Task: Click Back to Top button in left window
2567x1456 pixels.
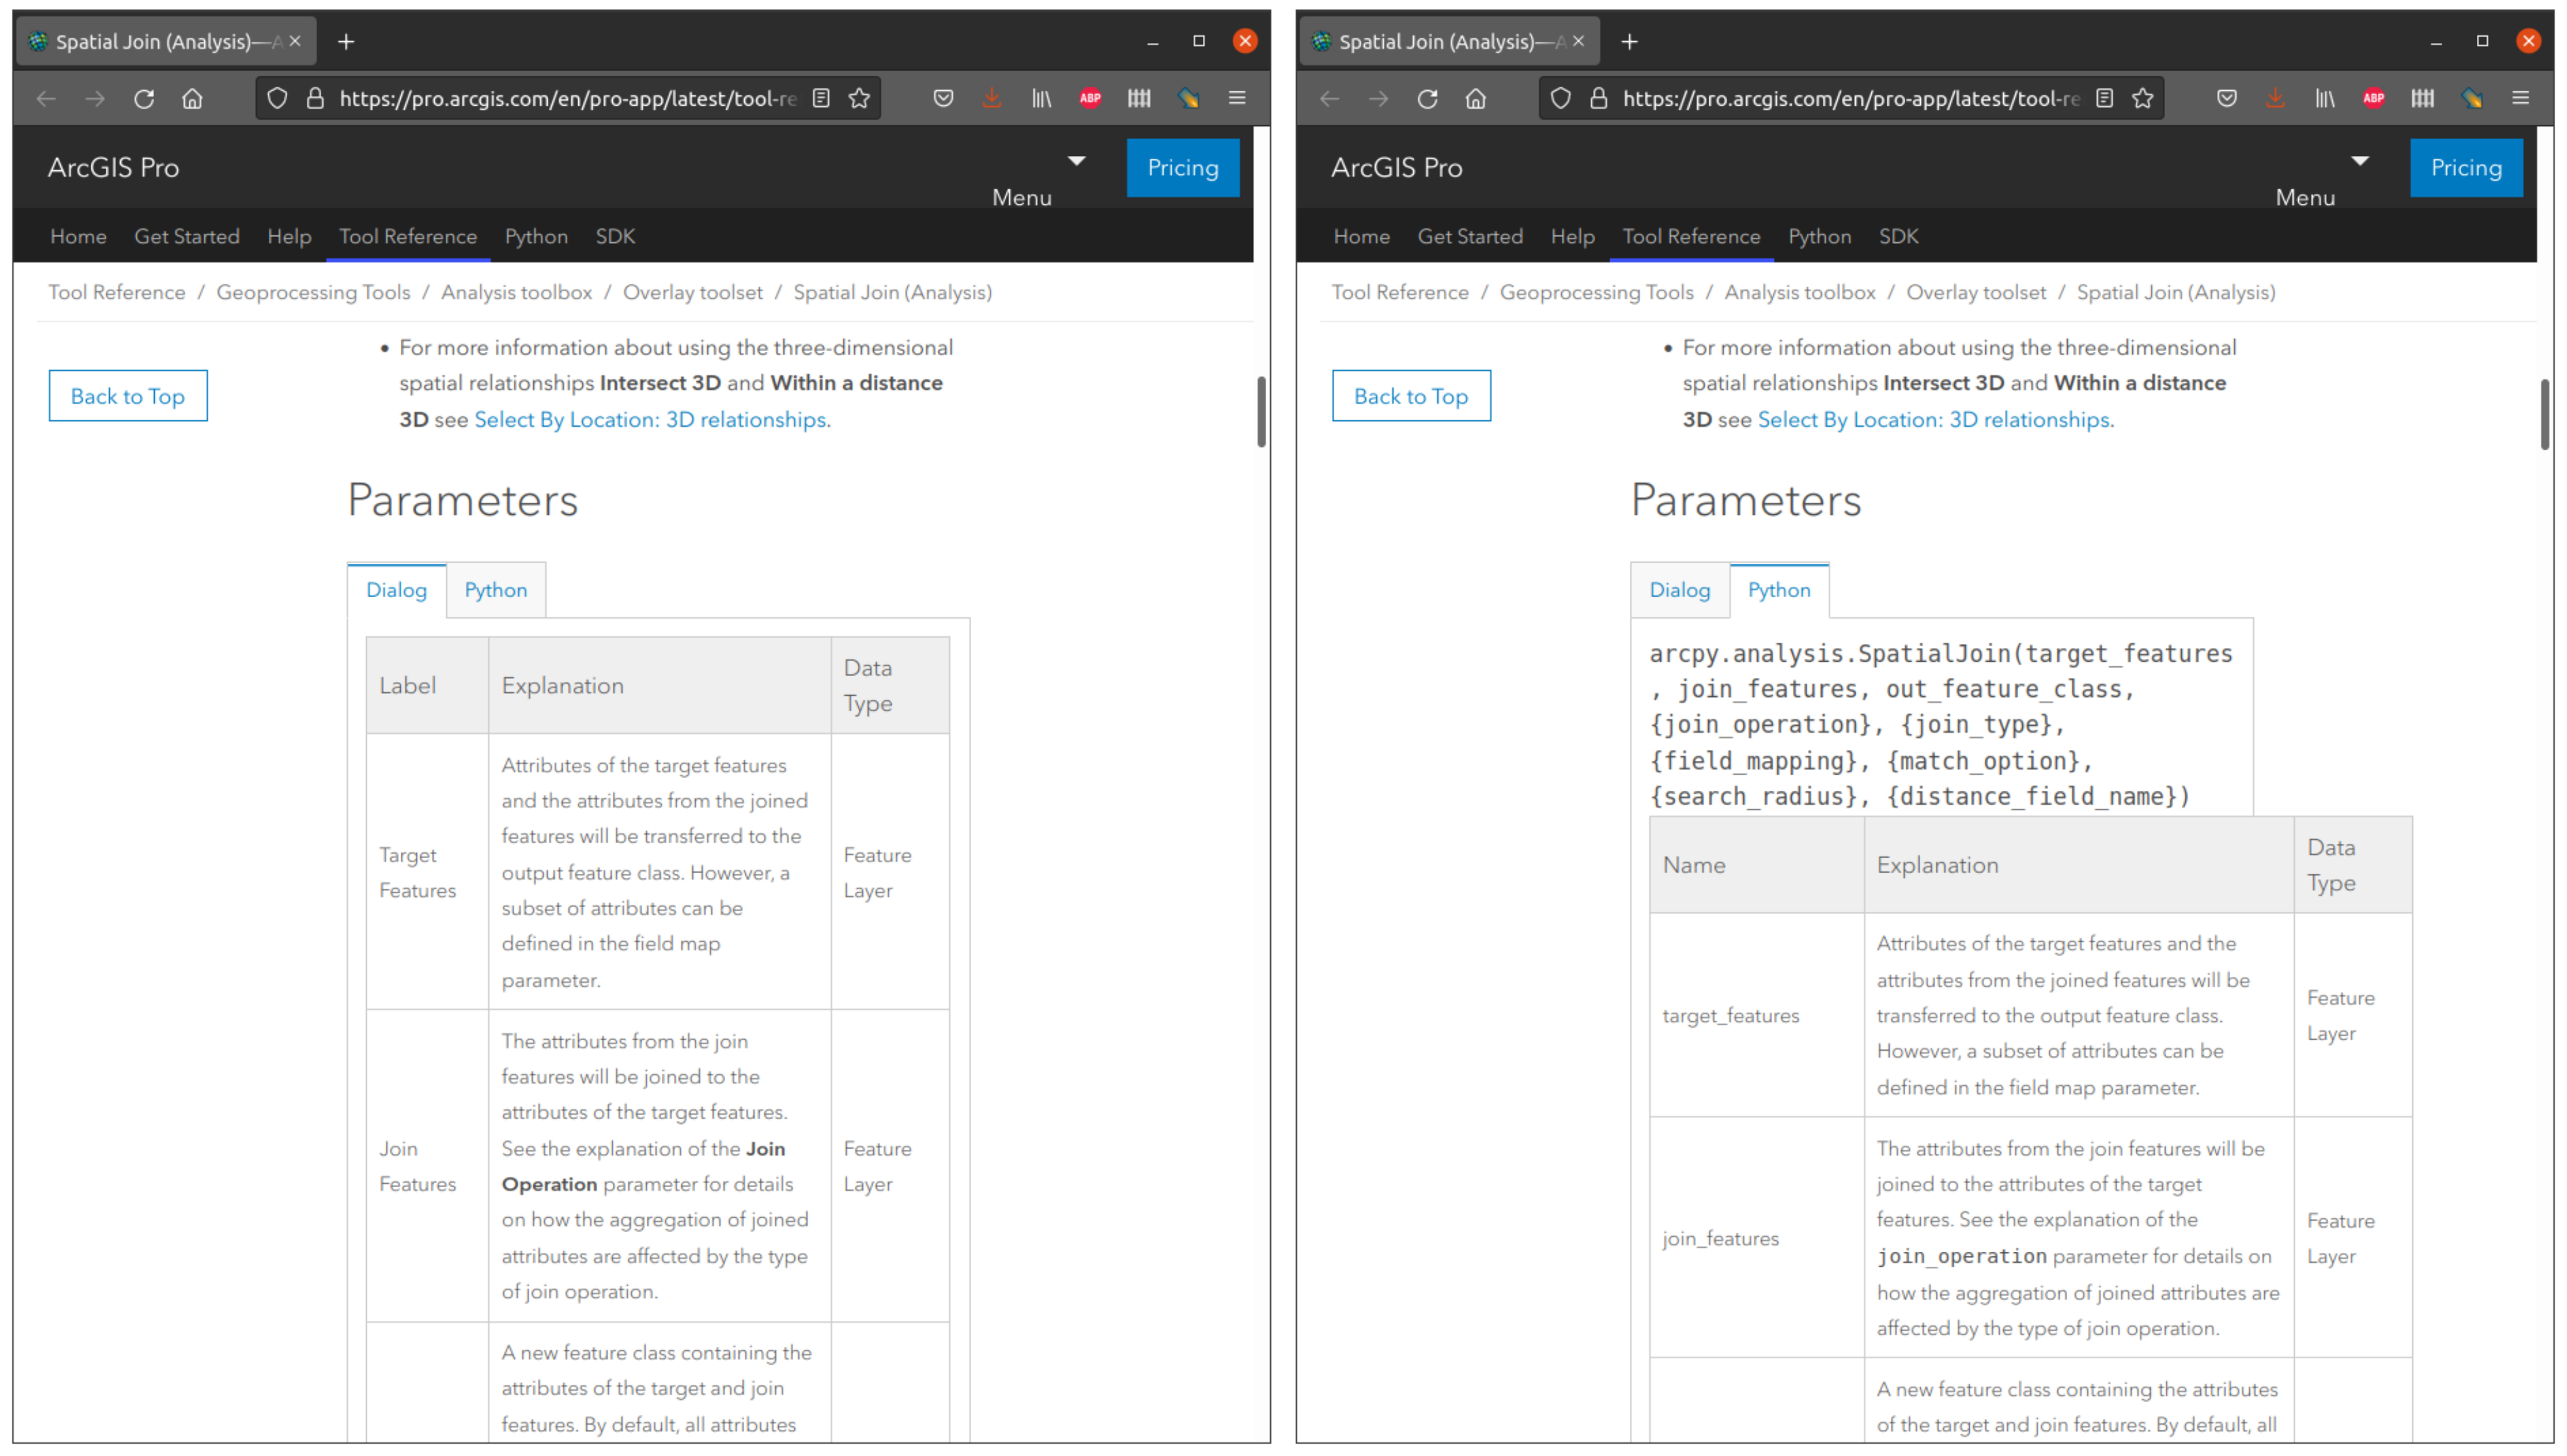Action: 128,396
